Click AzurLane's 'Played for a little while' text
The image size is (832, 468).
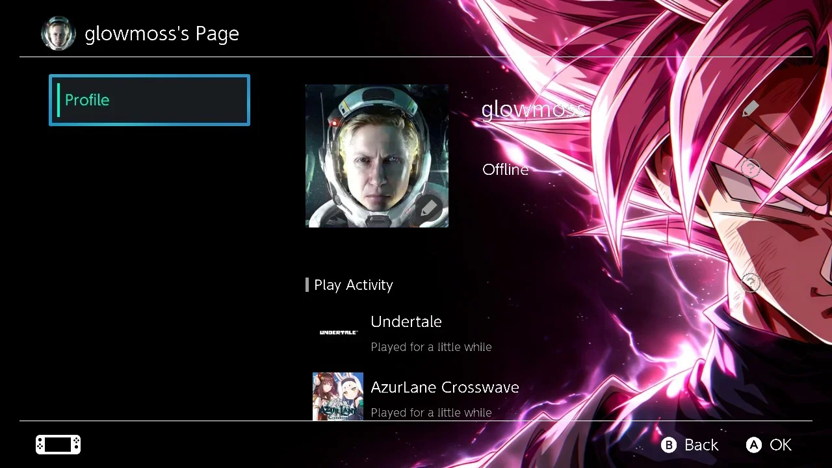pyautogui.click(x=431, y=413)
